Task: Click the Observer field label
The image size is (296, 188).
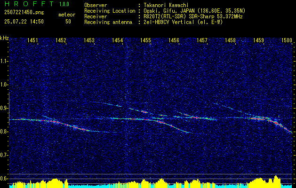Action: pyautogui.click(x=96, y=5)
